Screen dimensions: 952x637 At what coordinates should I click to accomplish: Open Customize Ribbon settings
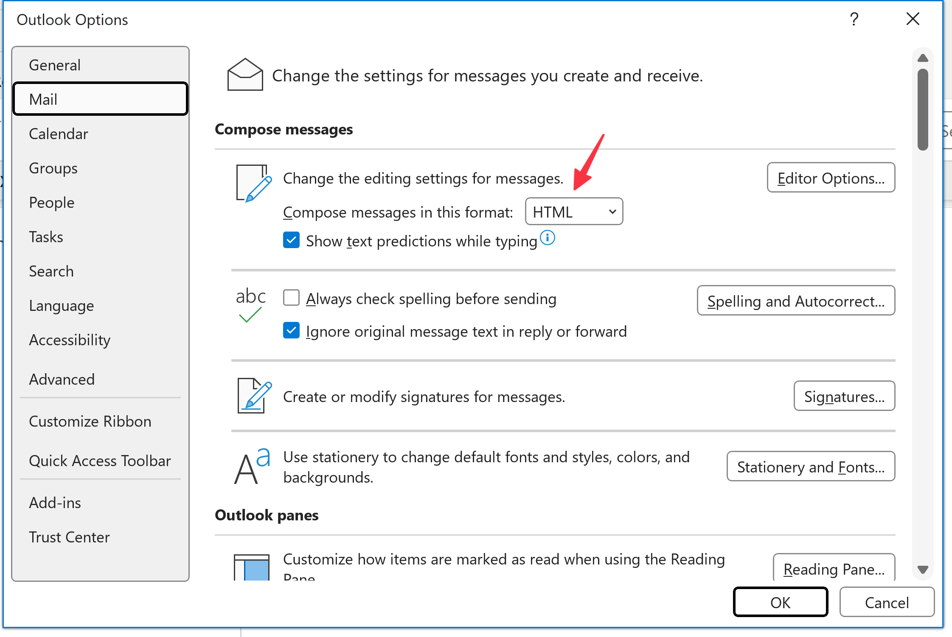(100, 421)
